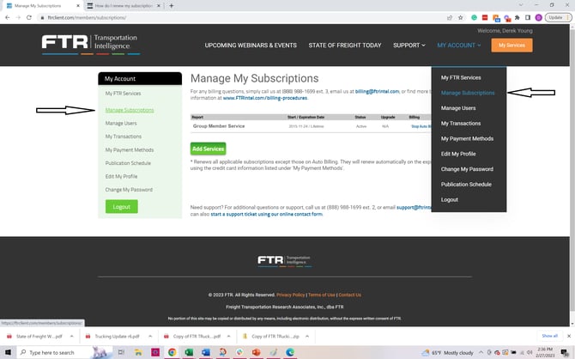Open the green Grammarly extension icon

[474, 17]
